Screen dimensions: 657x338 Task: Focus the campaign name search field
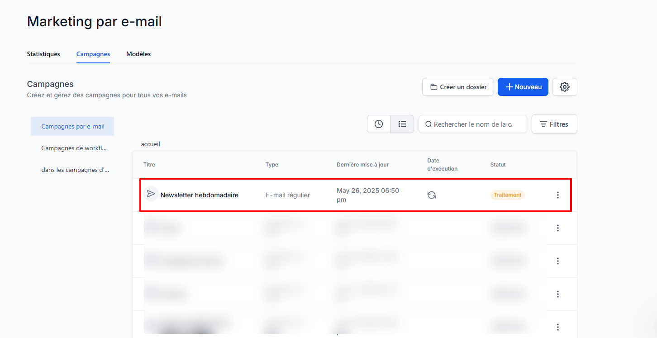473,124
